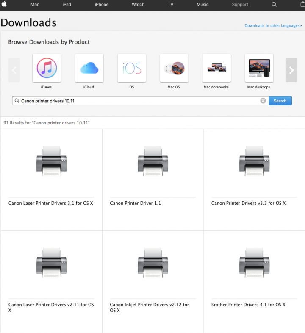305x333 pixels.
Task: Open Canon Printer Driver 1.1 printer icon
Action: click(153, 161)
